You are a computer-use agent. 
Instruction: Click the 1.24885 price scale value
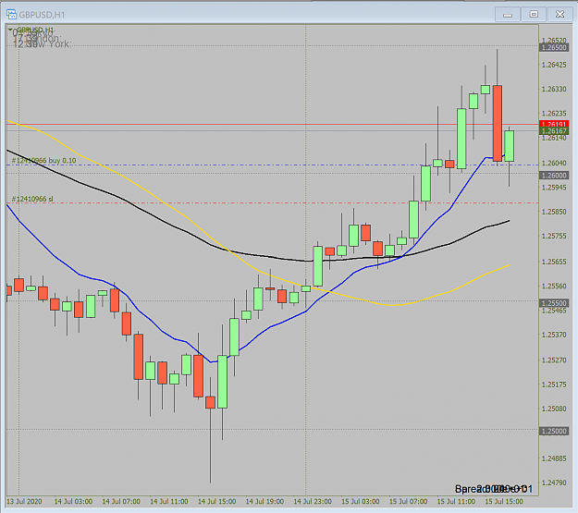554,458
